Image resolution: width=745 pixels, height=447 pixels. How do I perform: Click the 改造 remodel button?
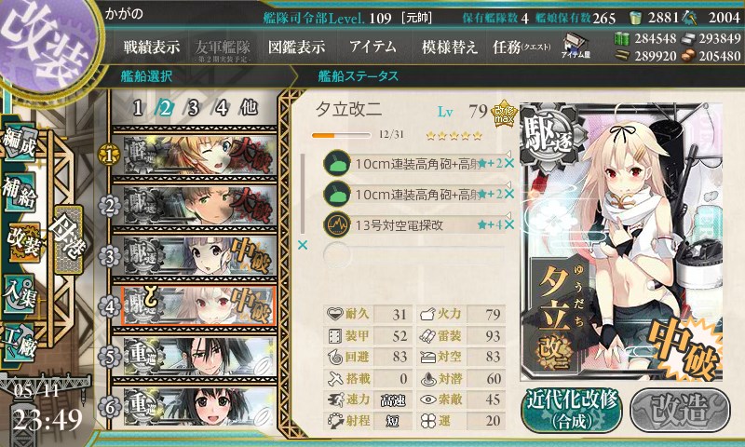pyautogui.click(x=680, y=411)
